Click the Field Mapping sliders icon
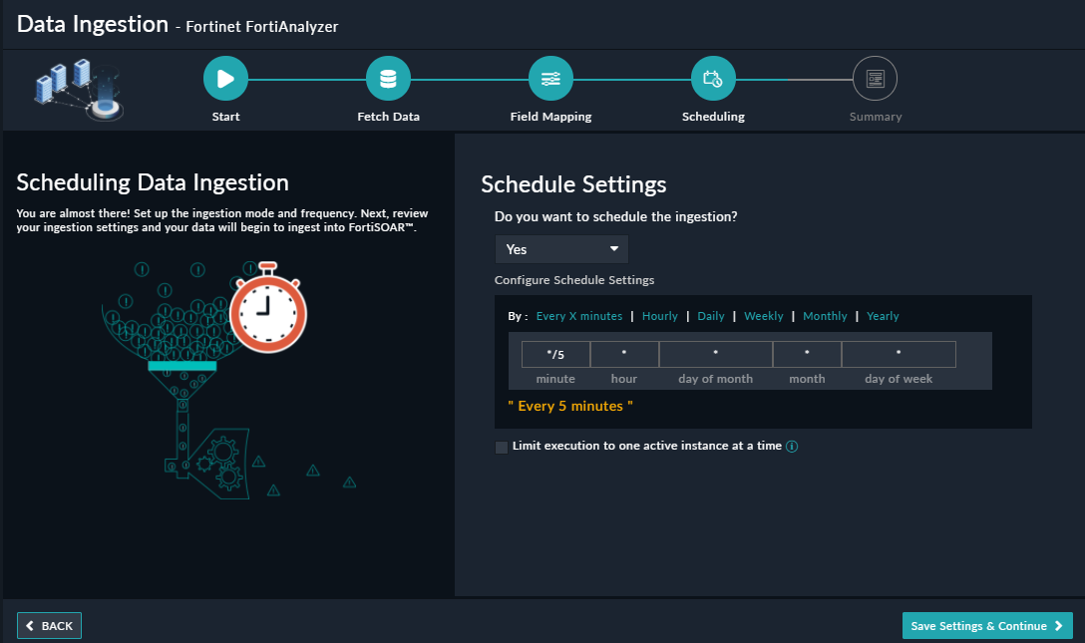The image size is (1085, 643). pos(550,79)
